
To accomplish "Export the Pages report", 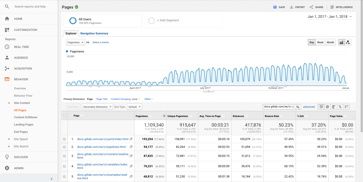I will [297, 7].
